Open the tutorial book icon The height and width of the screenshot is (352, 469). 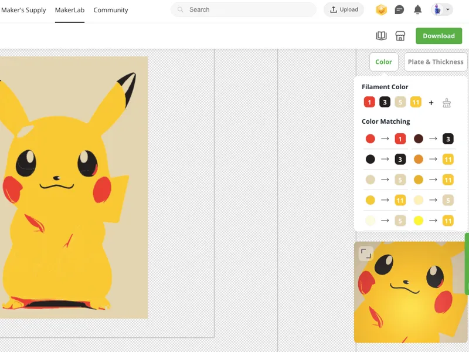click(x=381, y=36)
